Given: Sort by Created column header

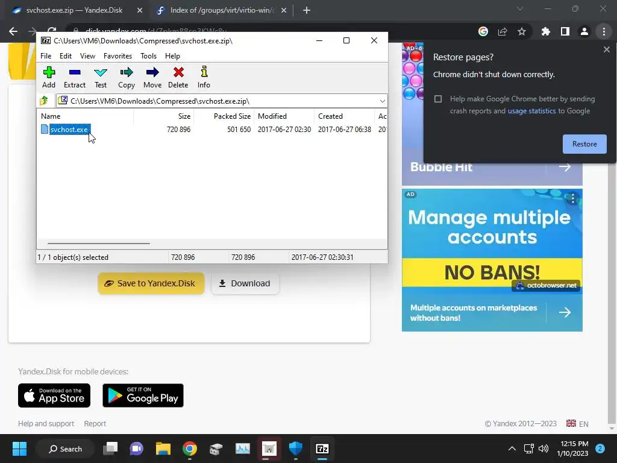Looking at the screenshot, I should 344,116.
